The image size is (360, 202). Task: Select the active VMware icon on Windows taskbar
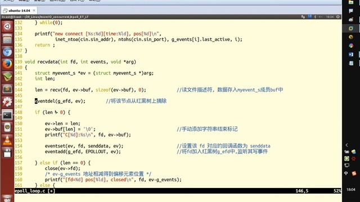tap(351, 29)
